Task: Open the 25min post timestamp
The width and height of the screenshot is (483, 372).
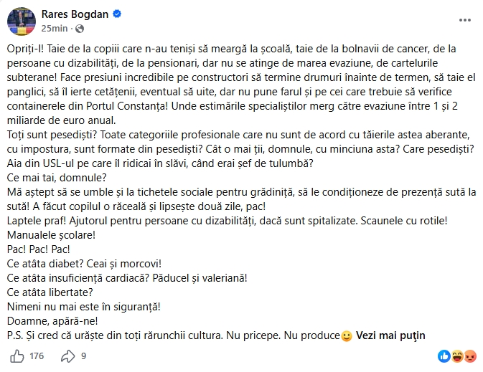Action: 55,28
